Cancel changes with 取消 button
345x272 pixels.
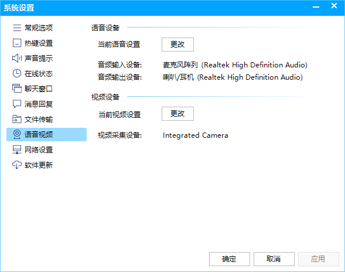pyautogui.click(x=274, y=259)
